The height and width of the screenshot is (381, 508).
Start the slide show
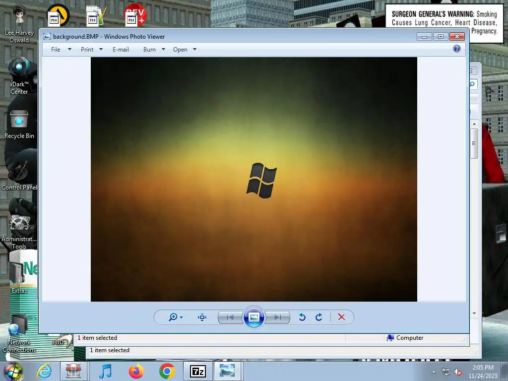254,317
